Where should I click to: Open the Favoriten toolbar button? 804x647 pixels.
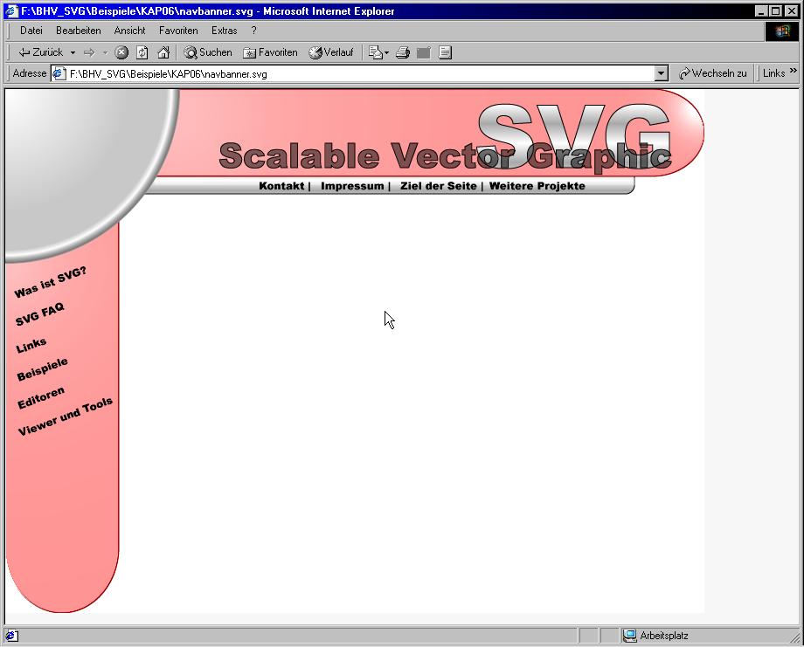[270, 52]
